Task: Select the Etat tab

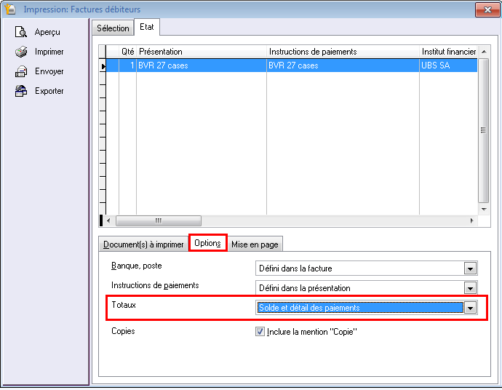Action: pyautogui.click(x=146, y=28)
